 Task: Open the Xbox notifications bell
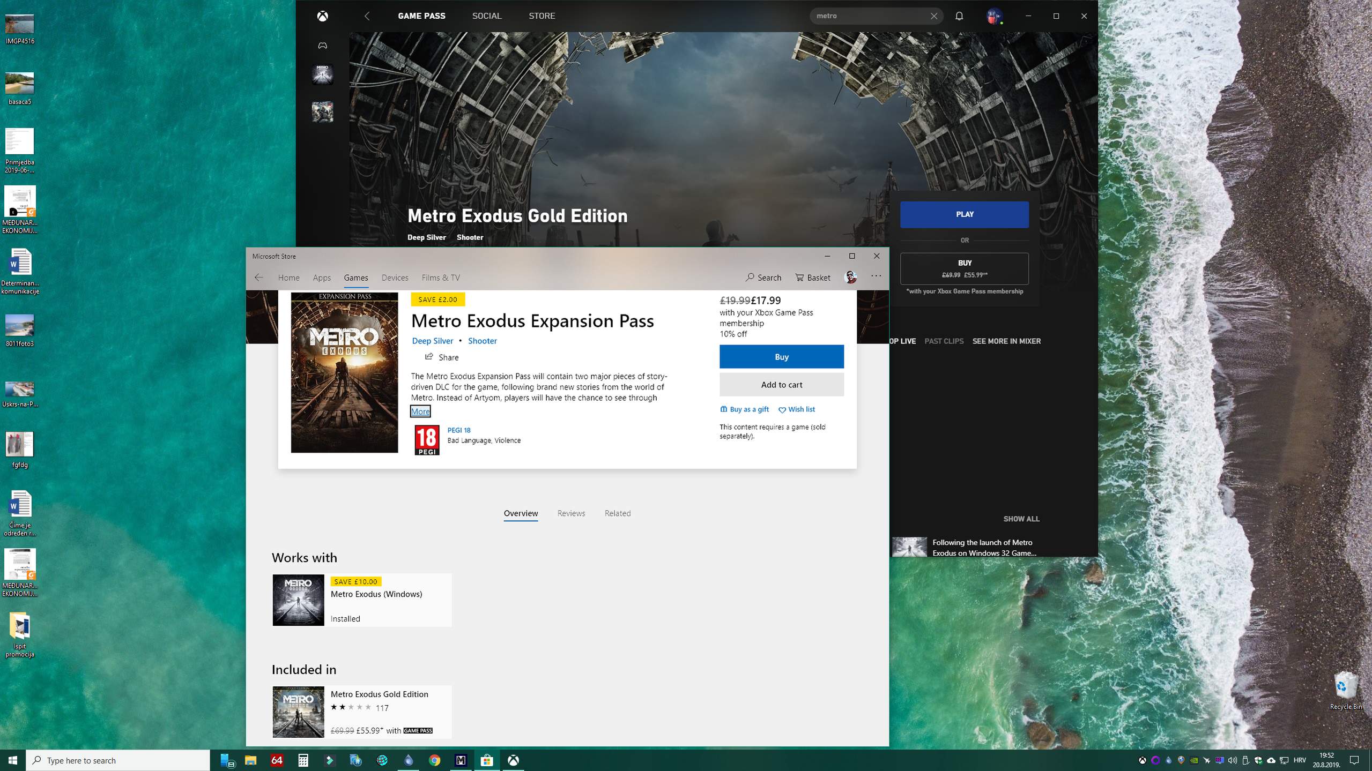959,16
